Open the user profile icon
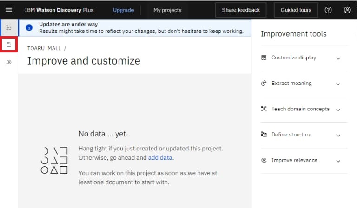The height and width of the screenshot is (208, 357). pos(347,10)
